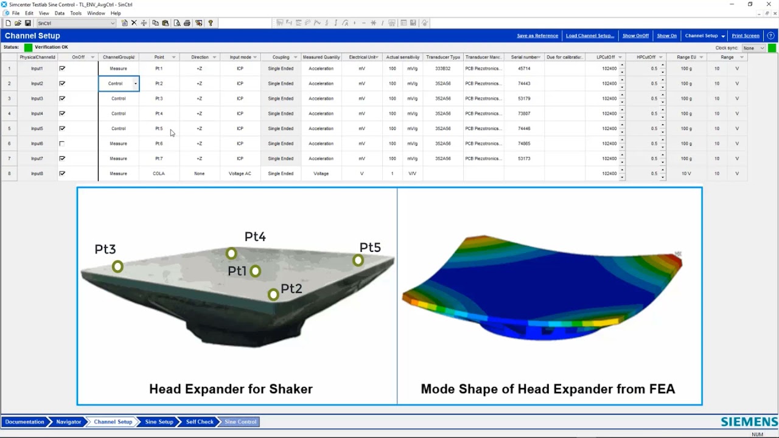Viewport: 779px width, 438px height.
Task: Click the 333B32 transducer type cell
Action: click(x=442, y=69)
